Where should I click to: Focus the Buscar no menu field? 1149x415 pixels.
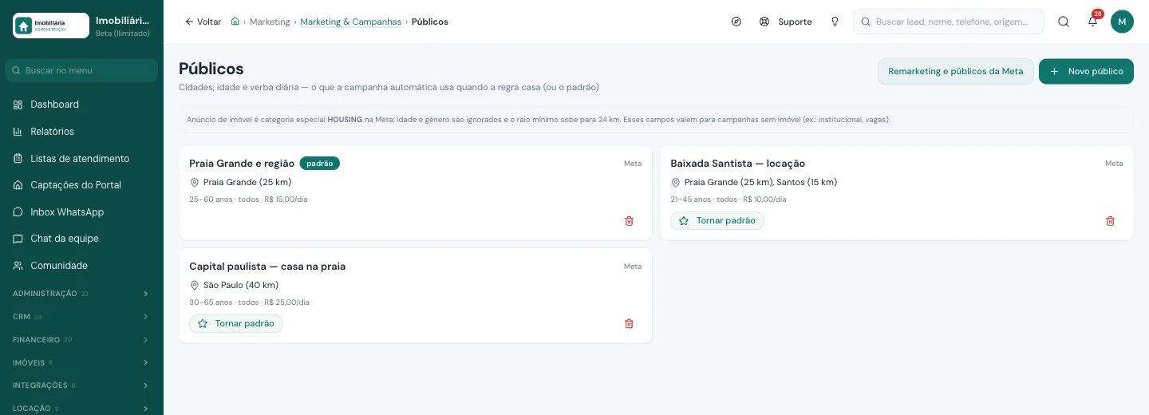point(81,70)
